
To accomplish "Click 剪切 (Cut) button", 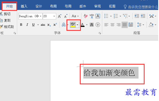I will click(5, 14).
